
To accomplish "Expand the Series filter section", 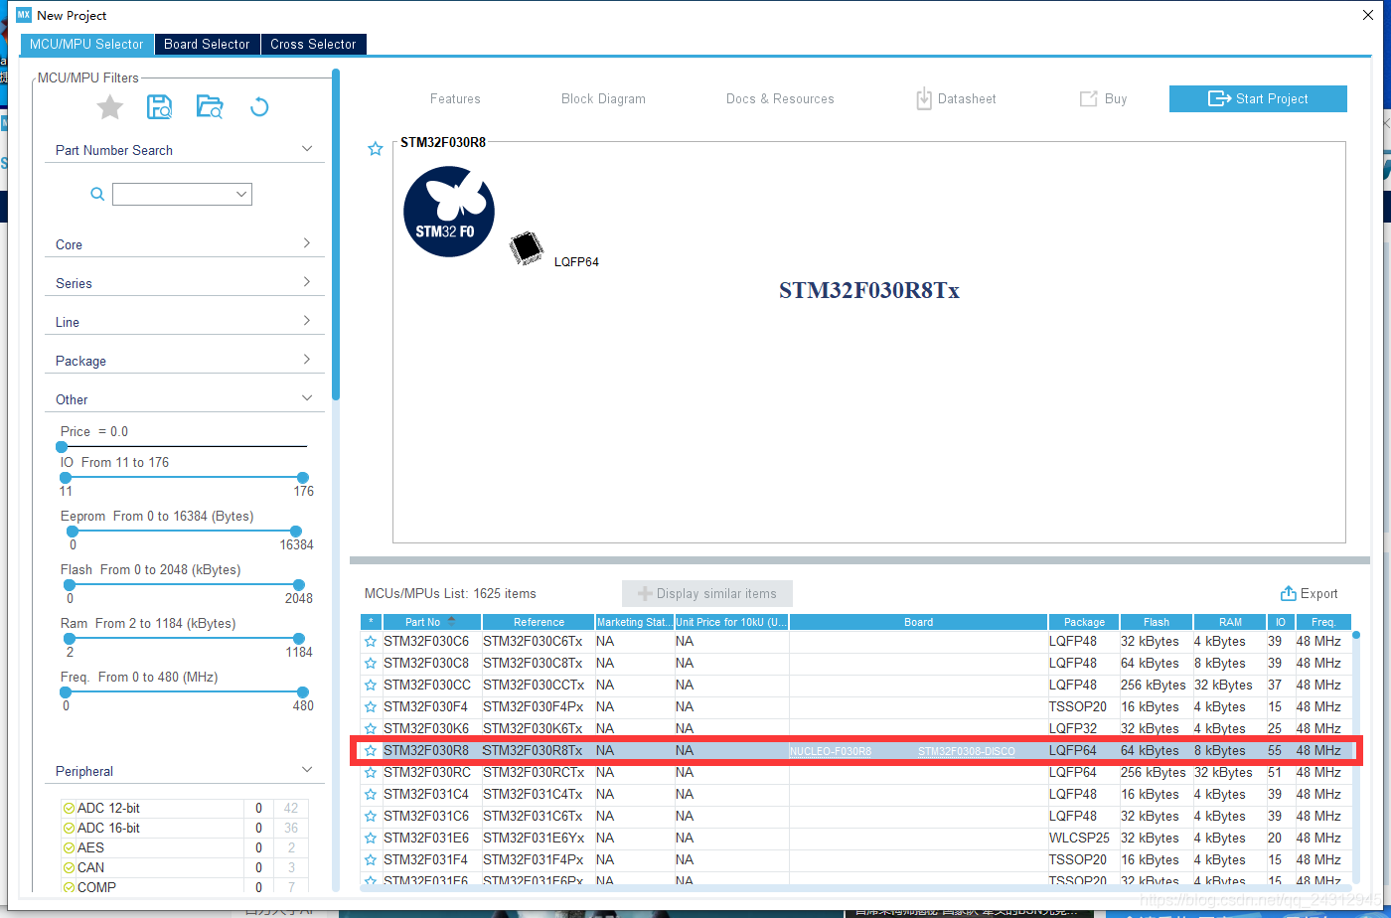I will point(307,282).
